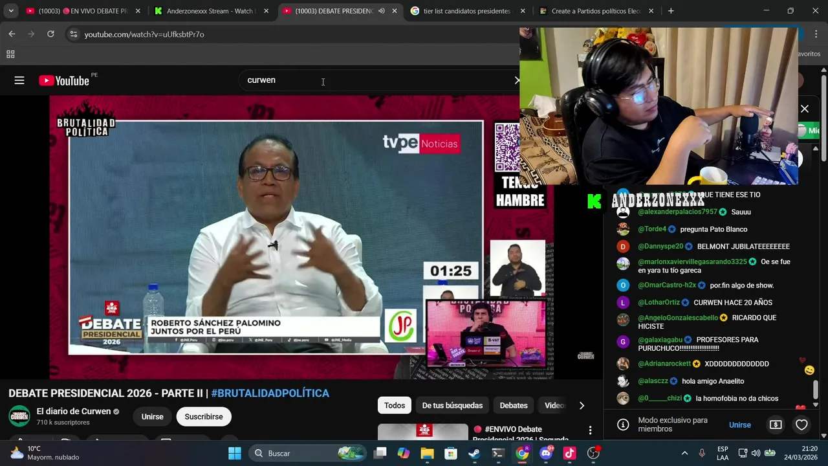Image resolution: width=828 pixels, height=466 pixels.
Task: Click the address bar URL
Action: [x=144, y=34]
